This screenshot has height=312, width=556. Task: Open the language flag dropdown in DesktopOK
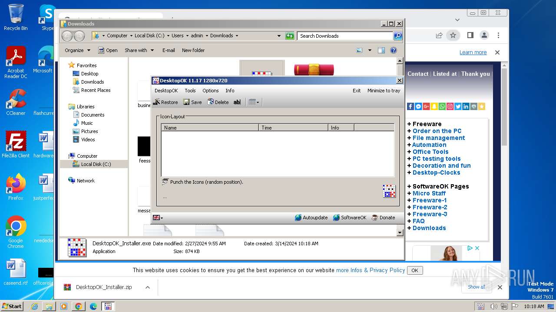[x=158, y=218]
